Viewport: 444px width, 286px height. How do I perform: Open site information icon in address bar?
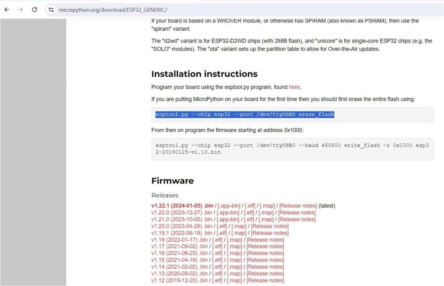(51, 10)
